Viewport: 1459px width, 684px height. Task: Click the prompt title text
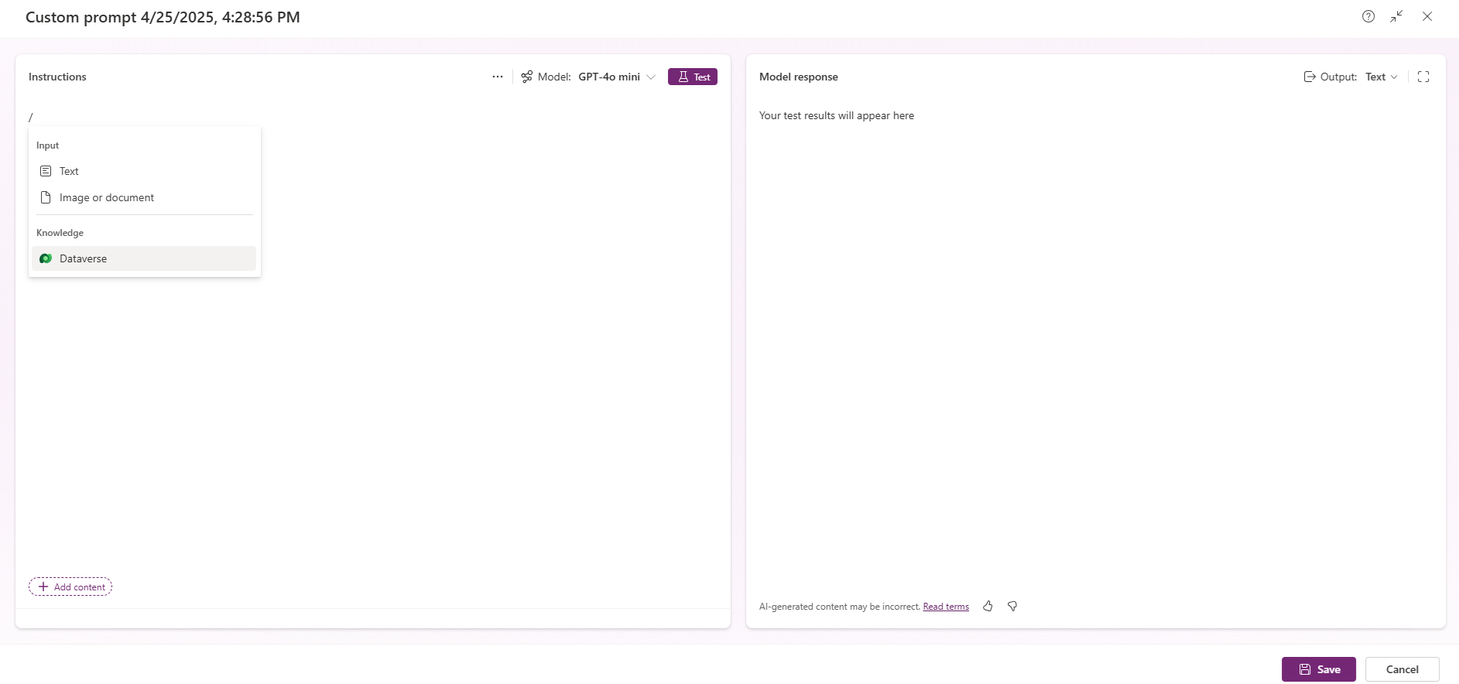(x=163, y=17)
